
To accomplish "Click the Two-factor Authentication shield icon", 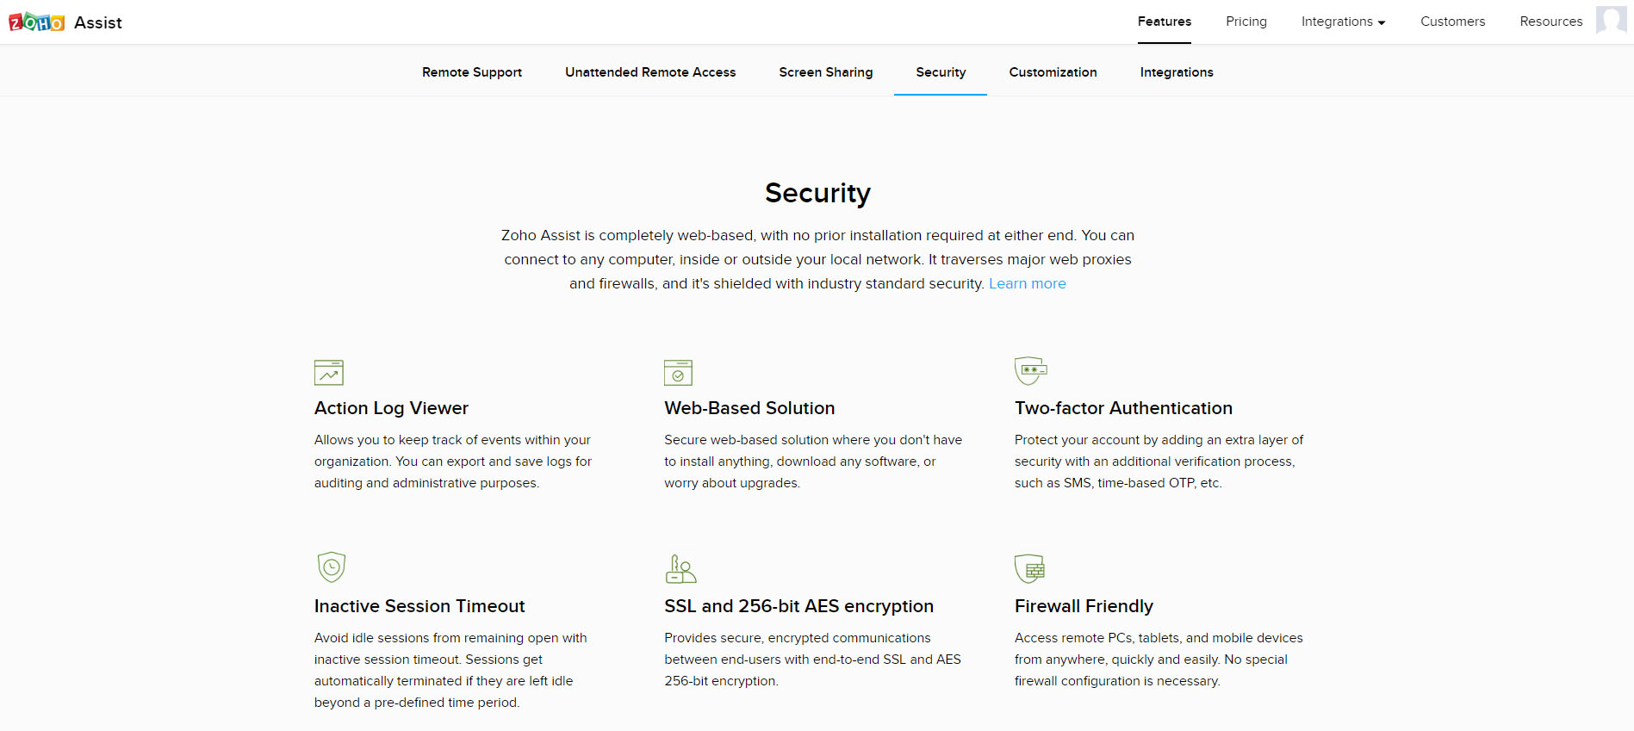I will click(x=1031, y=371).
